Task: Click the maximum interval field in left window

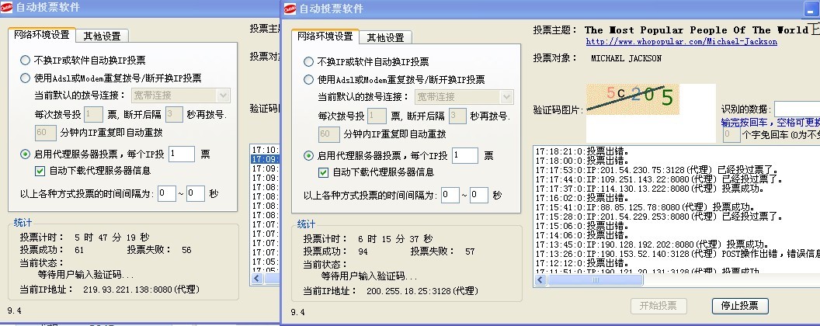Action: coord(195,194)
